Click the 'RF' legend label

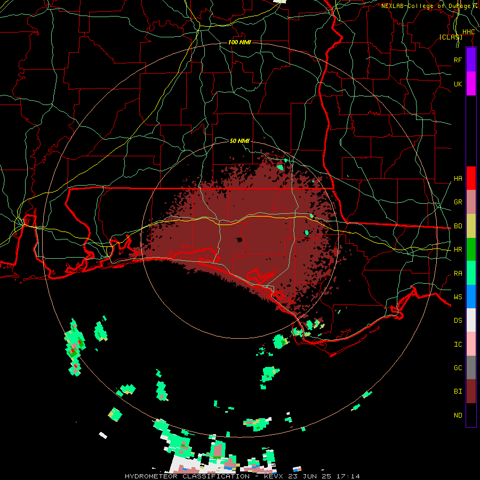point(458,60)
